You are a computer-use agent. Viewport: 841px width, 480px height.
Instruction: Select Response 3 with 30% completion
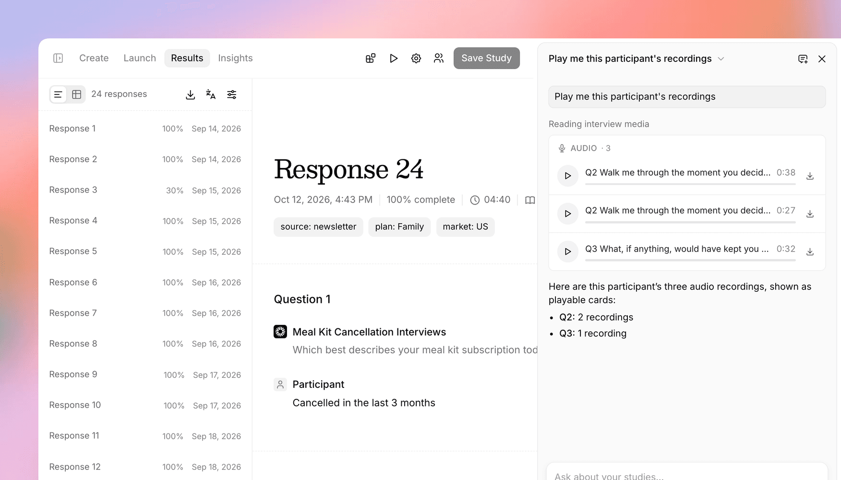click(145, 190)
